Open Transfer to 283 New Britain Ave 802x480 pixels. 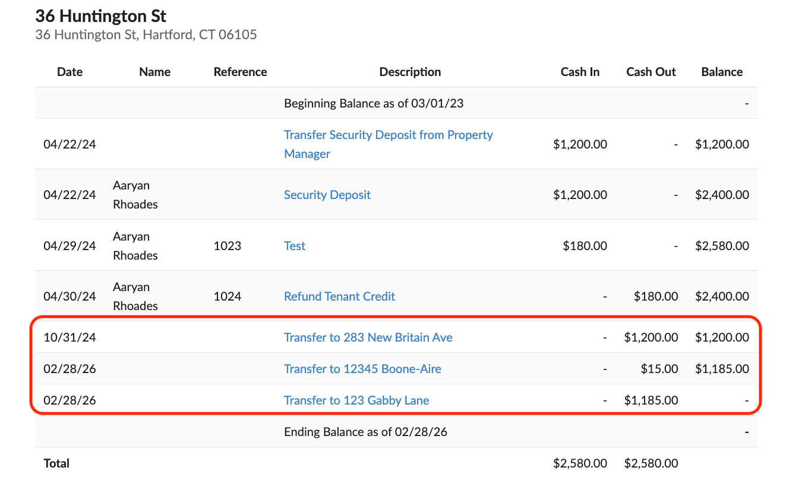point(368,337)
